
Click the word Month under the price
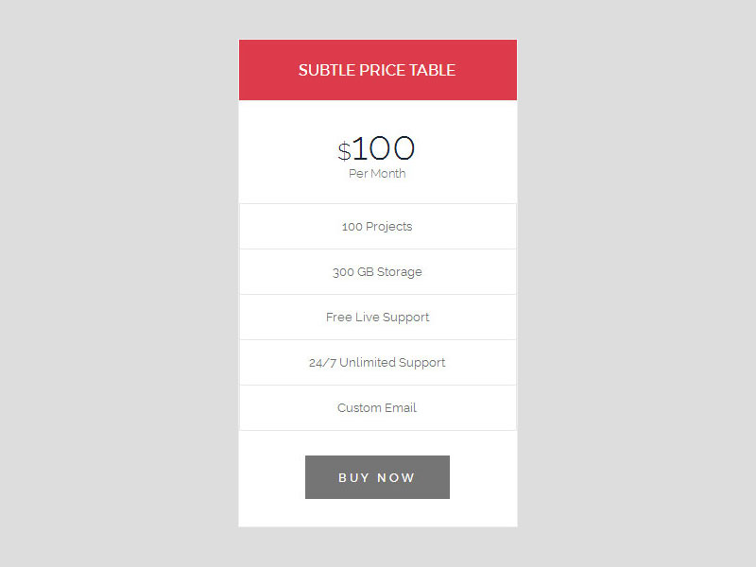[x=388, y=174]
